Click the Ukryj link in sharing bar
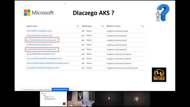The height and width of the screenshot is (107, 190). (72, 89)
